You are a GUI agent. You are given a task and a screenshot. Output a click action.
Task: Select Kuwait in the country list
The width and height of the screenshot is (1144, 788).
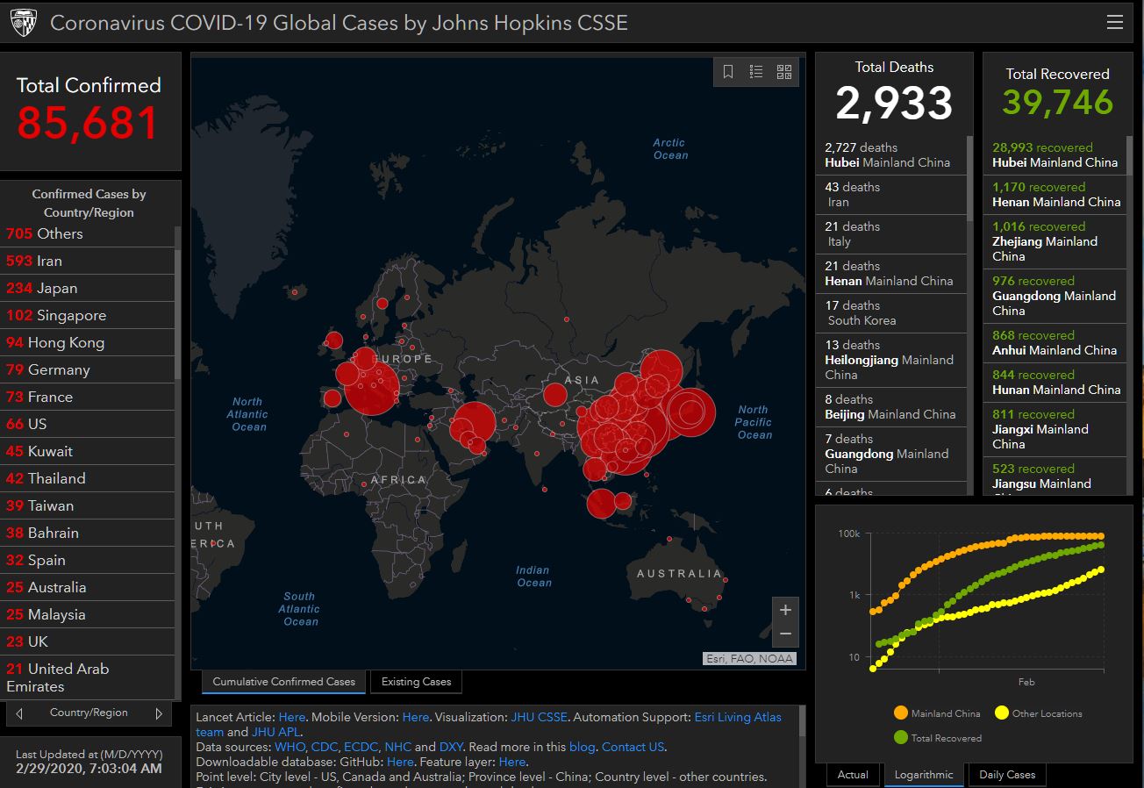click(88, 451)
